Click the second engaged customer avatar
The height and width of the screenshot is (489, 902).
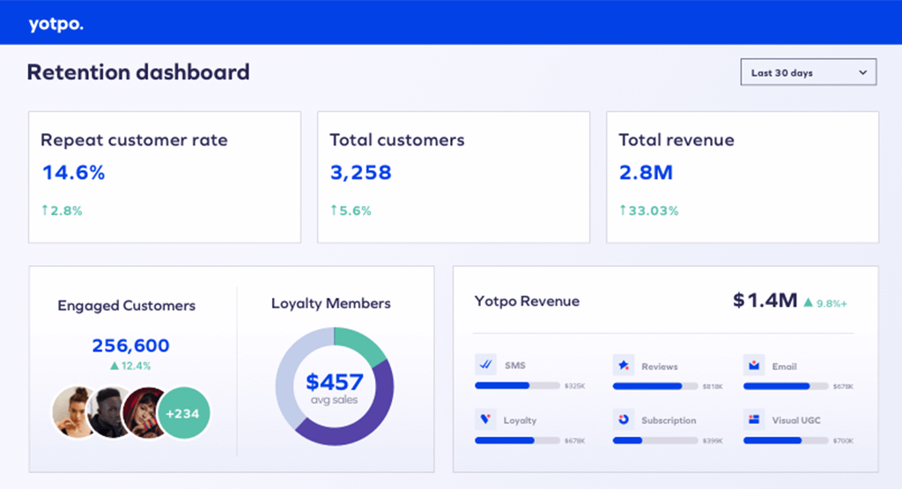click(110, 411)
